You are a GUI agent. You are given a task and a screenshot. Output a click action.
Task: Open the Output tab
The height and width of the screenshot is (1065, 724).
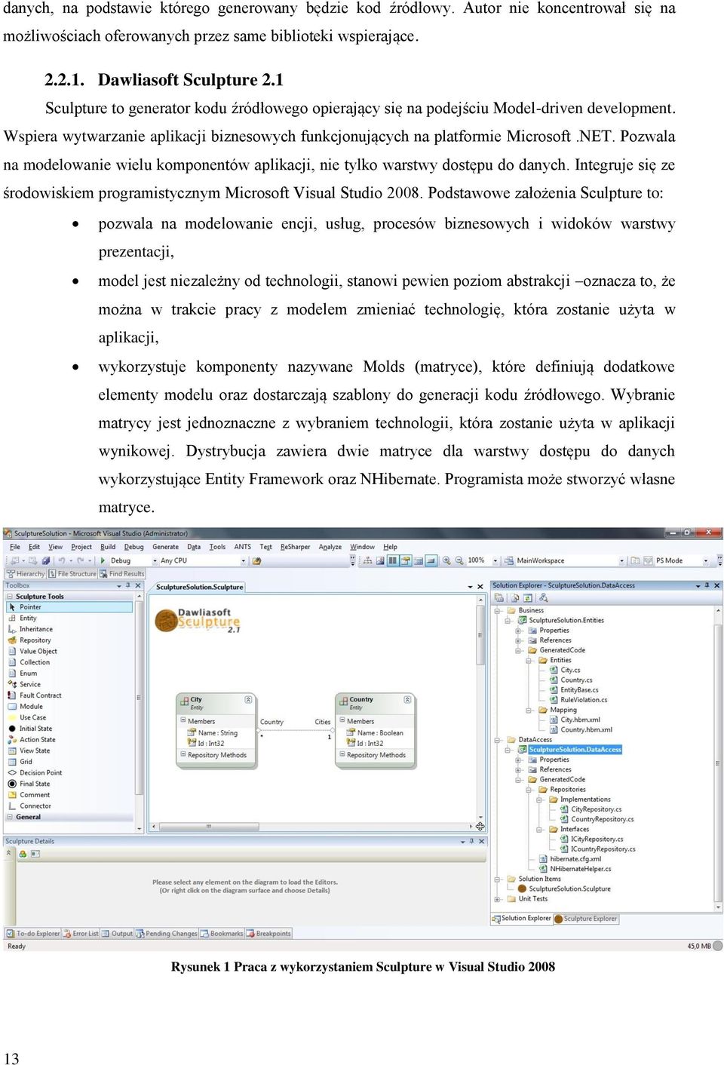pos(117,934)
